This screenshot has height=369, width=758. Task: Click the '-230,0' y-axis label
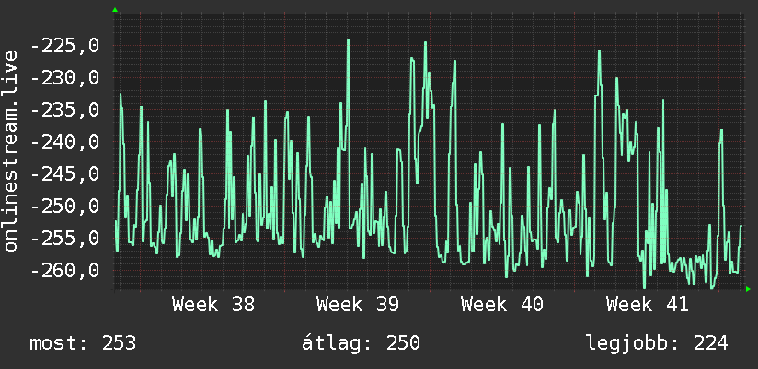tap(64, 78)
